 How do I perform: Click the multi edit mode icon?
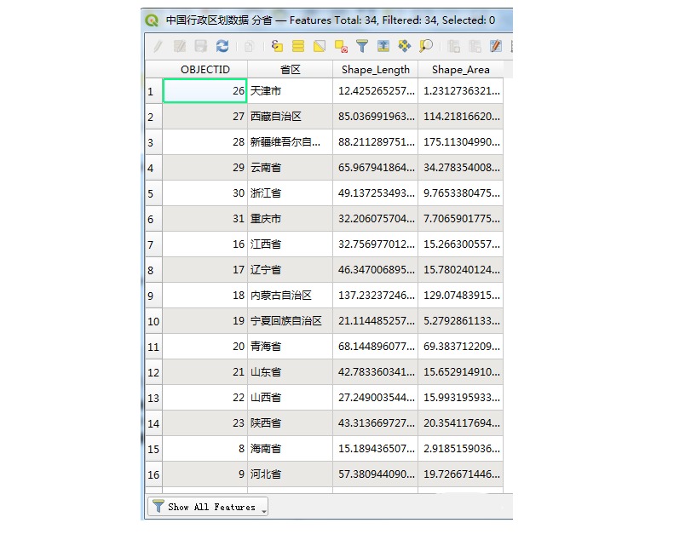click(x=180, y=46)
